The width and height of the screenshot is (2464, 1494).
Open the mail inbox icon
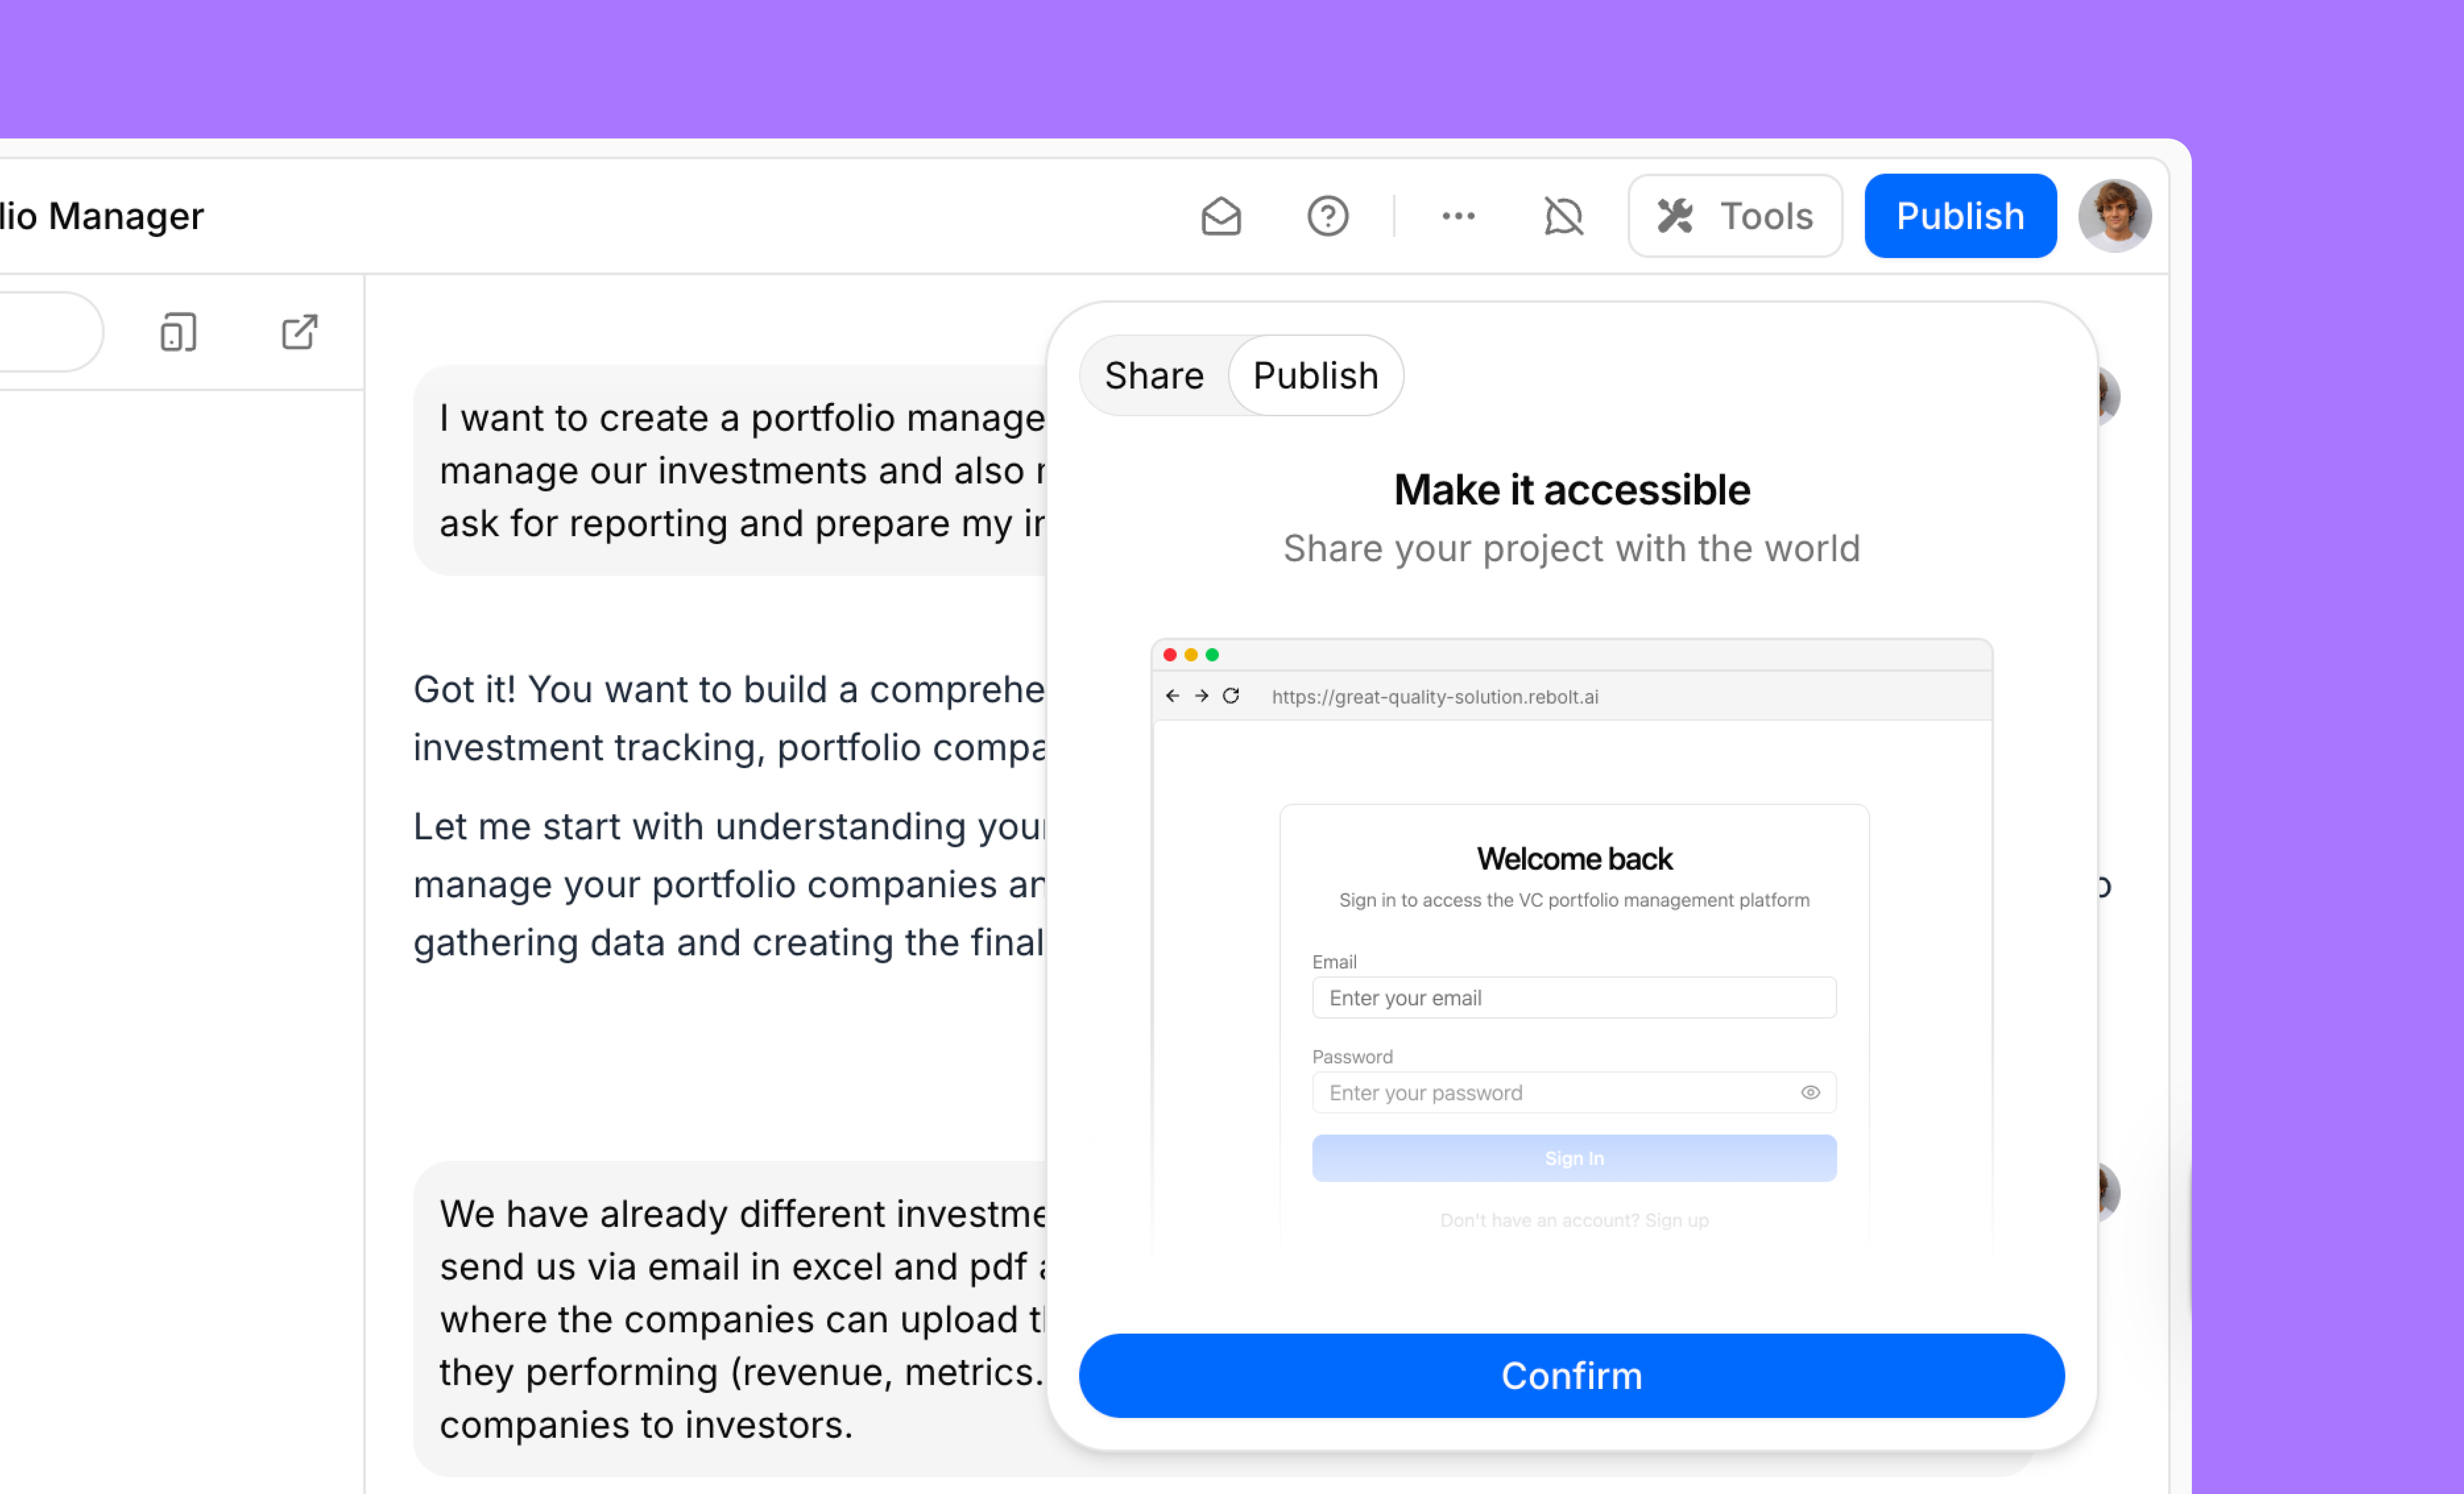tap(1220, 216)
